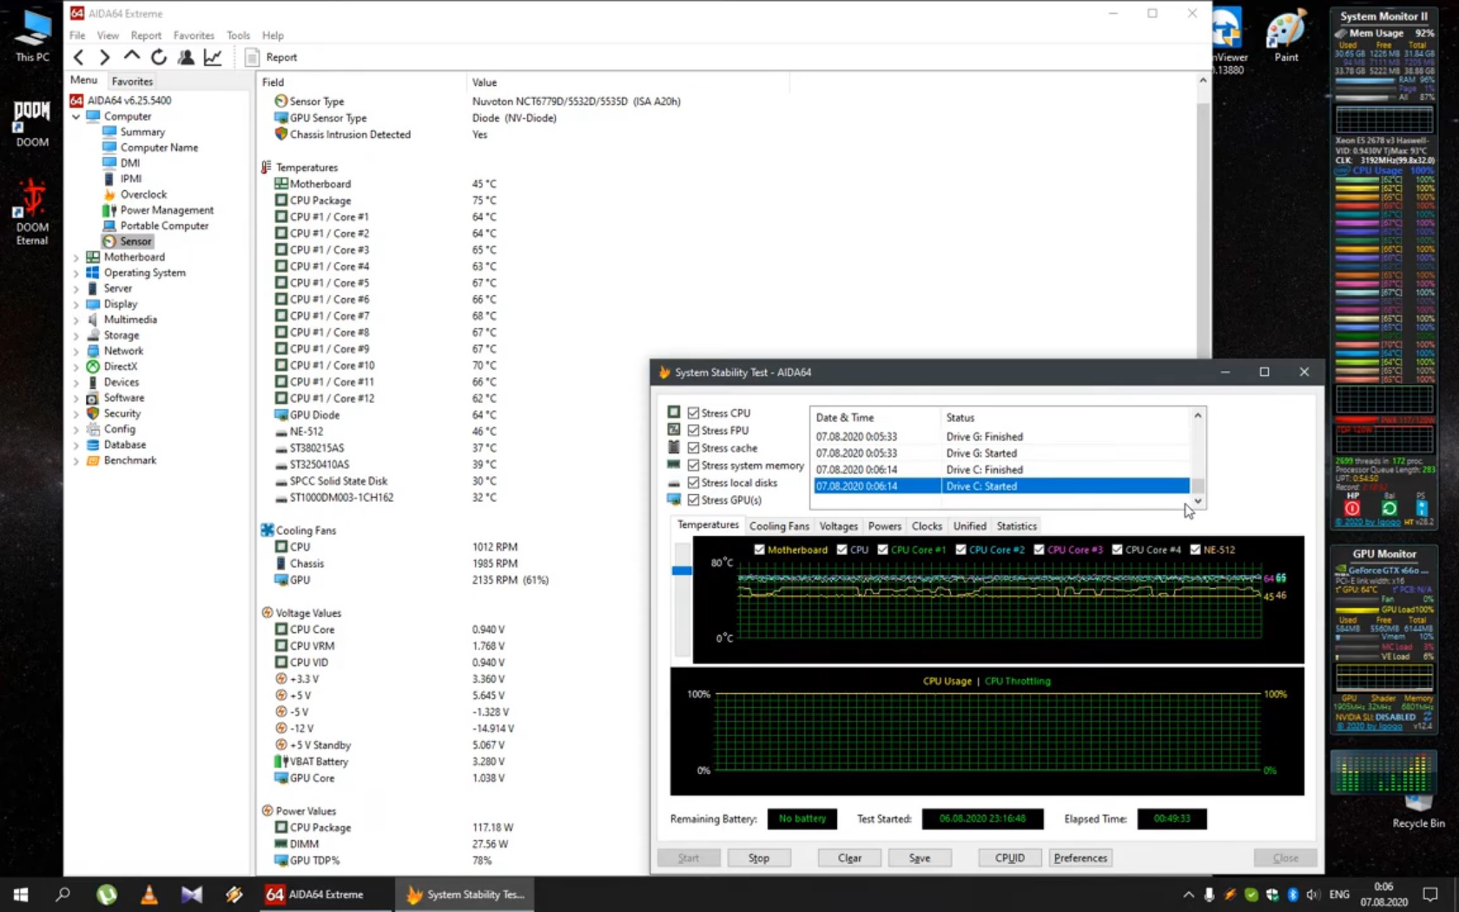Click the Field column header

362,83
